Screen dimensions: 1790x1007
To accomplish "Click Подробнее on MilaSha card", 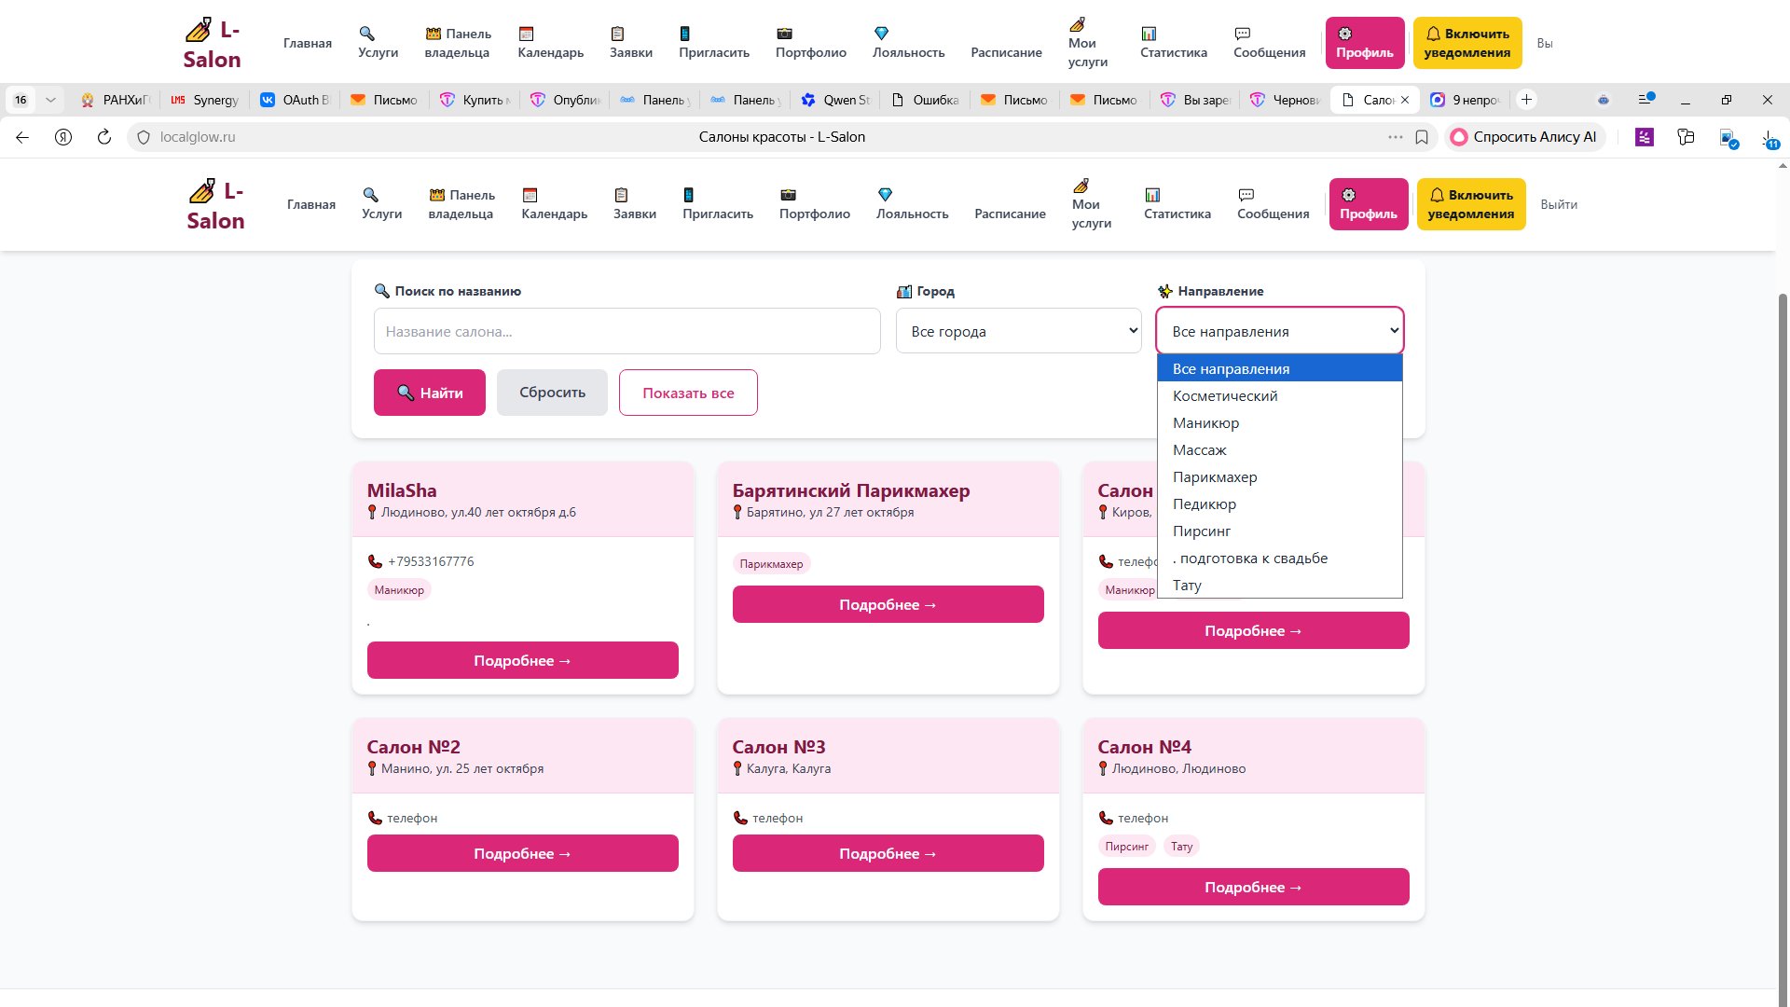I will click(522, 660).
